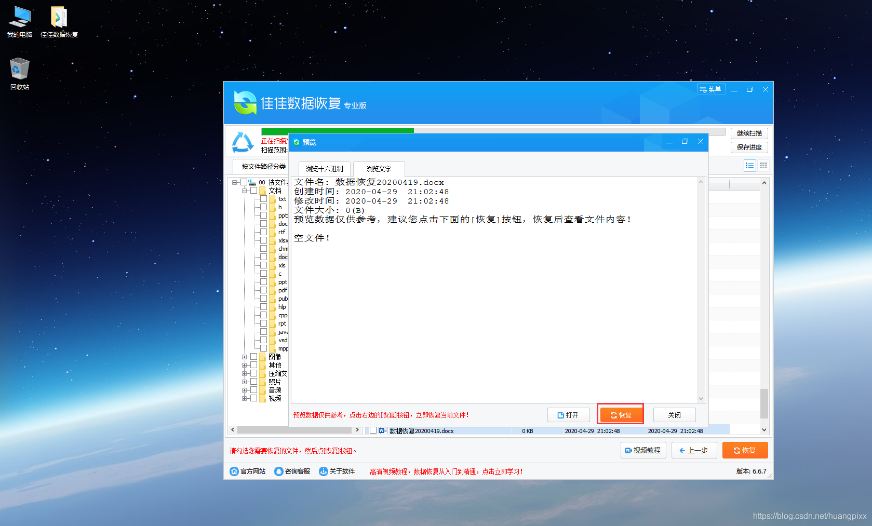Switch to detailed list view

click(x=749, y=165)
